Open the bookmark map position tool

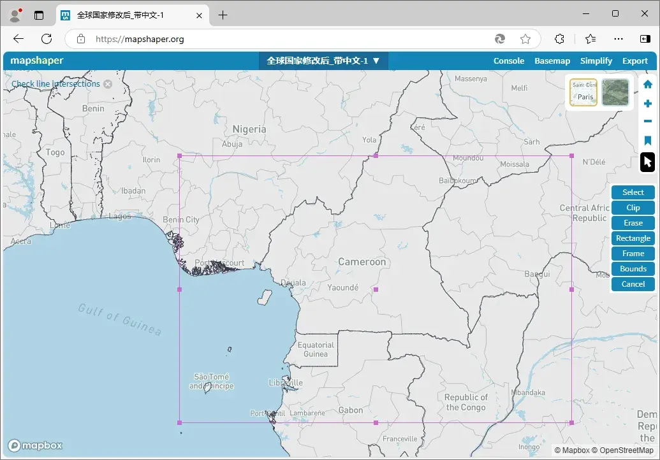point(647,140)
